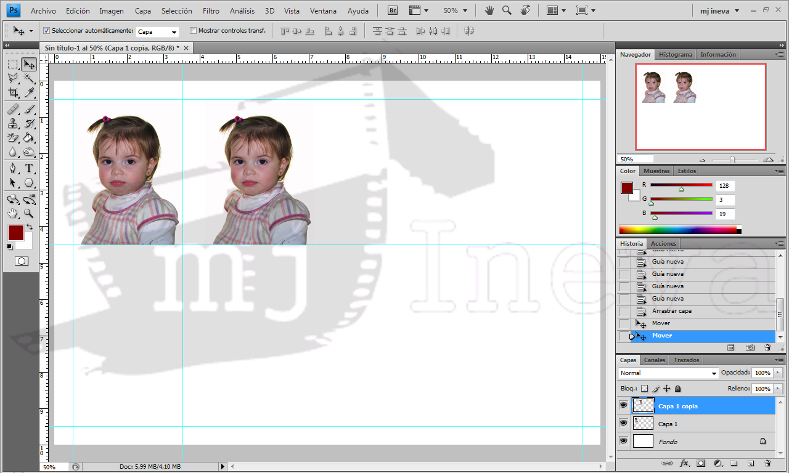Viewport: 789px width, 473px height.
Task: Create a new group folder
Action: [x=734, y=463]
